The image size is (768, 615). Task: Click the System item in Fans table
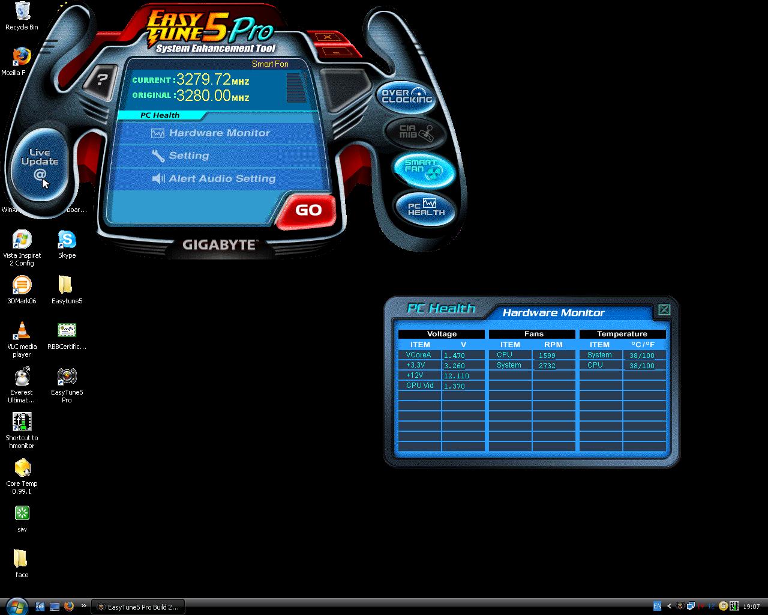509,365
